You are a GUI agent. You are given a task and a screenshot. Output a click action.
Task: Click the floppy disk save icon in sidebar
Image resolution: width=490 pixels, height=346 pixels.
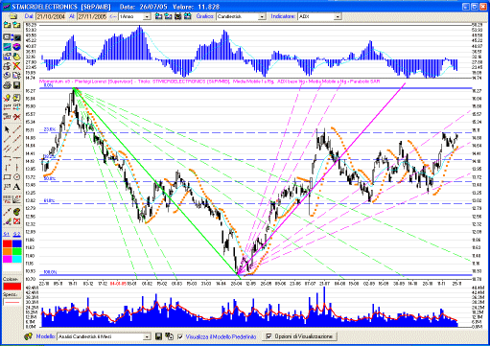(16, 85)
